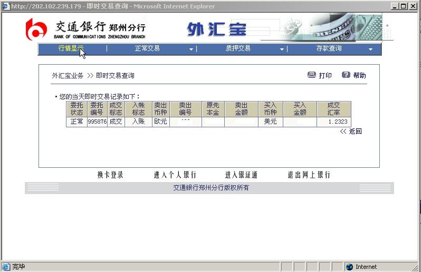
Task: Click the 入帐标志 column header
Action: 139,109
